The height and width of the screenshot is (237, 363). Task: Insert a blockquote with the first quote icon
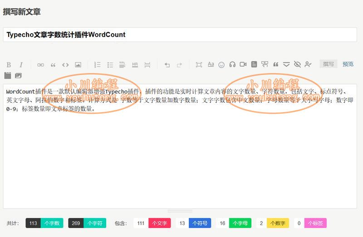53,65
